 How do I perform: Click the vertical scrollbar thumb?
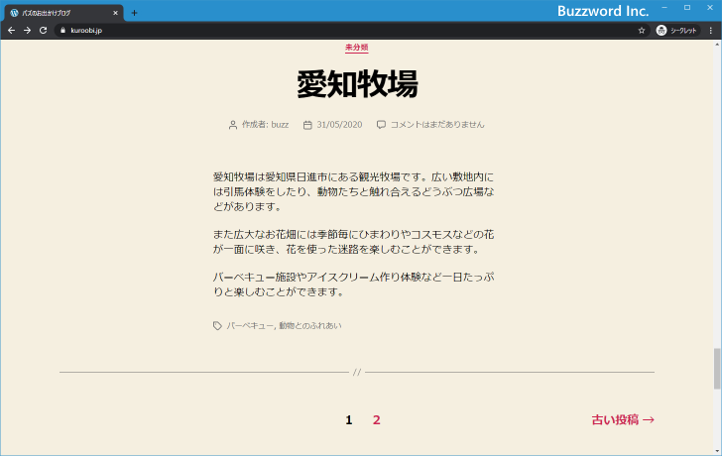(717, 369)
